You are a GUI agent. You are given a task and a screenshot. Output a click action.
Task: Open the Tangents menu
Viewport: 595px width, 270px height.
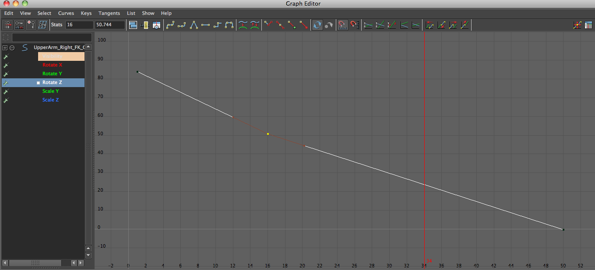(x=109, y=13)
